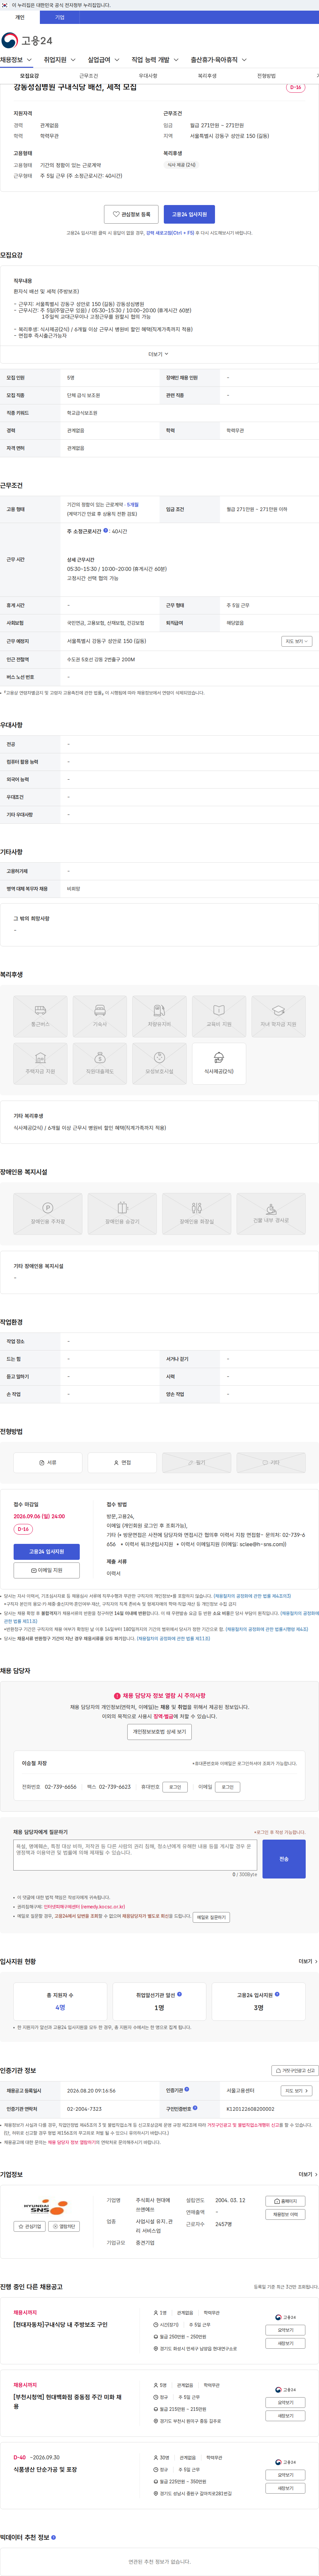Expand the 더보기 job description toggle

pyautogui.click(x=158, y=354)
